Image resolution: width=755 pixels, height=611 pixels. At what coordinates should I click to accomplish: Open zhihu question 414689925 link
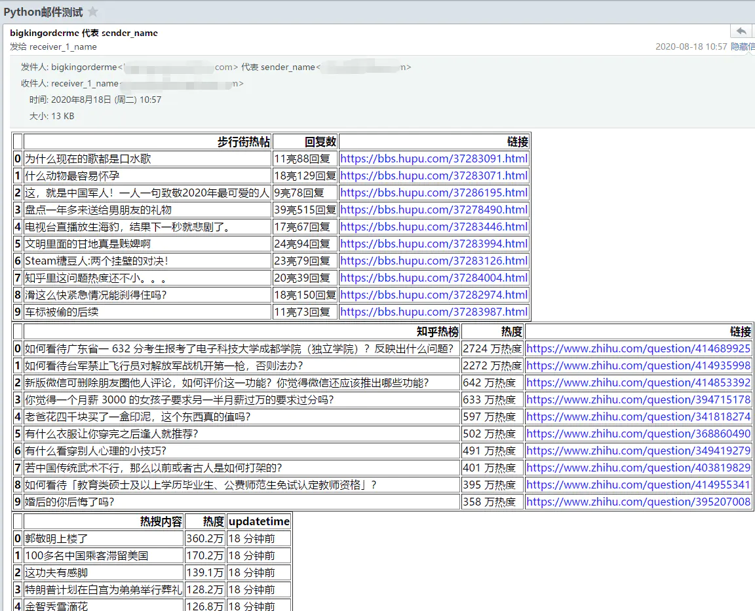pyautogui.click(x=638, y=349)
